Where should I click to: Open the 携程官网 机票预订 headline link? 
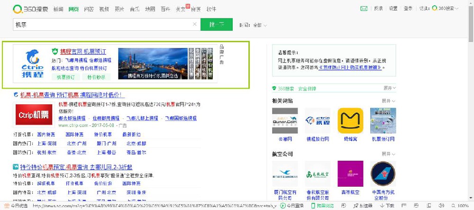pyautogui.click(x=83, y=51)
